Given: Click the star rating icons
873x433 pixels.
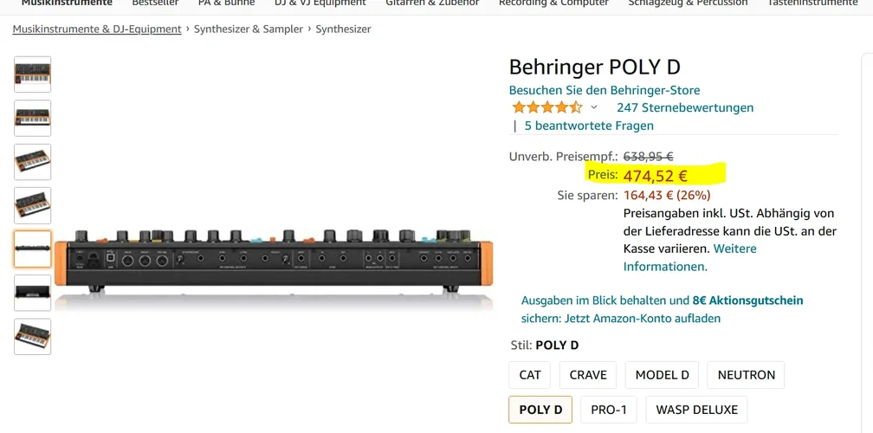Looking at the screenshot, I should coord(546,107).
